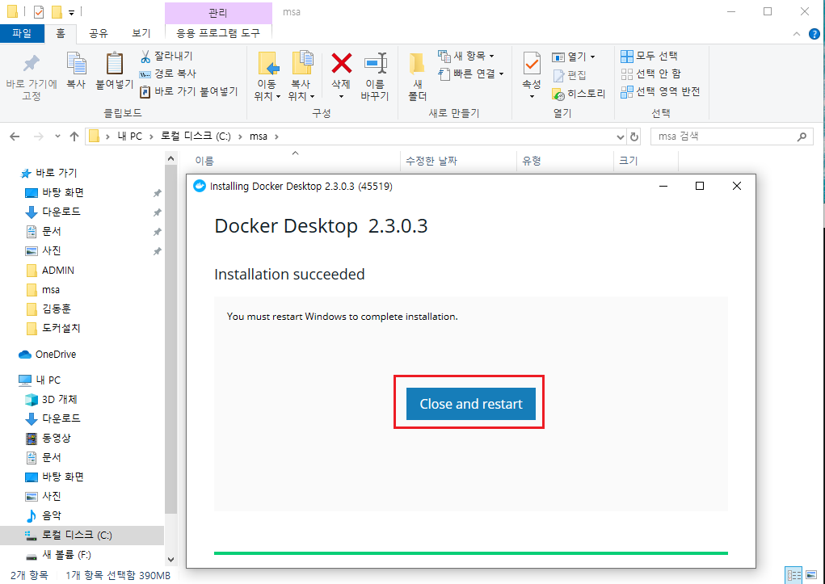
Task: Select 동영상 under 내 PC
Action: click(x=56, y=438)
